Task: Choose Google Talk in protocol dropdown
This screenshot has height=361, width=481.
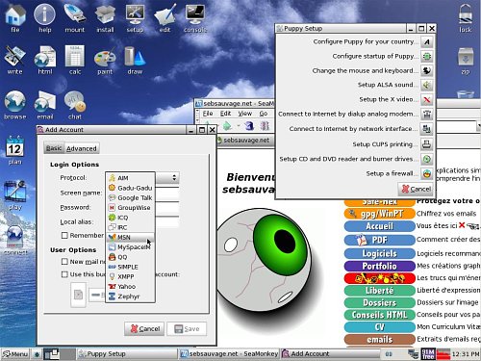Action: tap(130, 197)
